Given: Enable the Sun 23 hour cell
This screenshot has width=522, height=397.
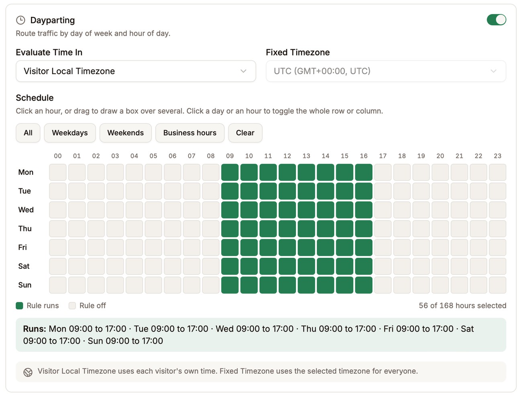Looking at the screenshot, I should pos(498,285).
